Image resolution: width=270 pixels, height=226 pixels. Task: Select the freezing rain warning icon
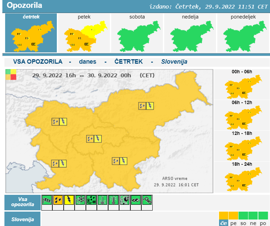tap(91, 201)
